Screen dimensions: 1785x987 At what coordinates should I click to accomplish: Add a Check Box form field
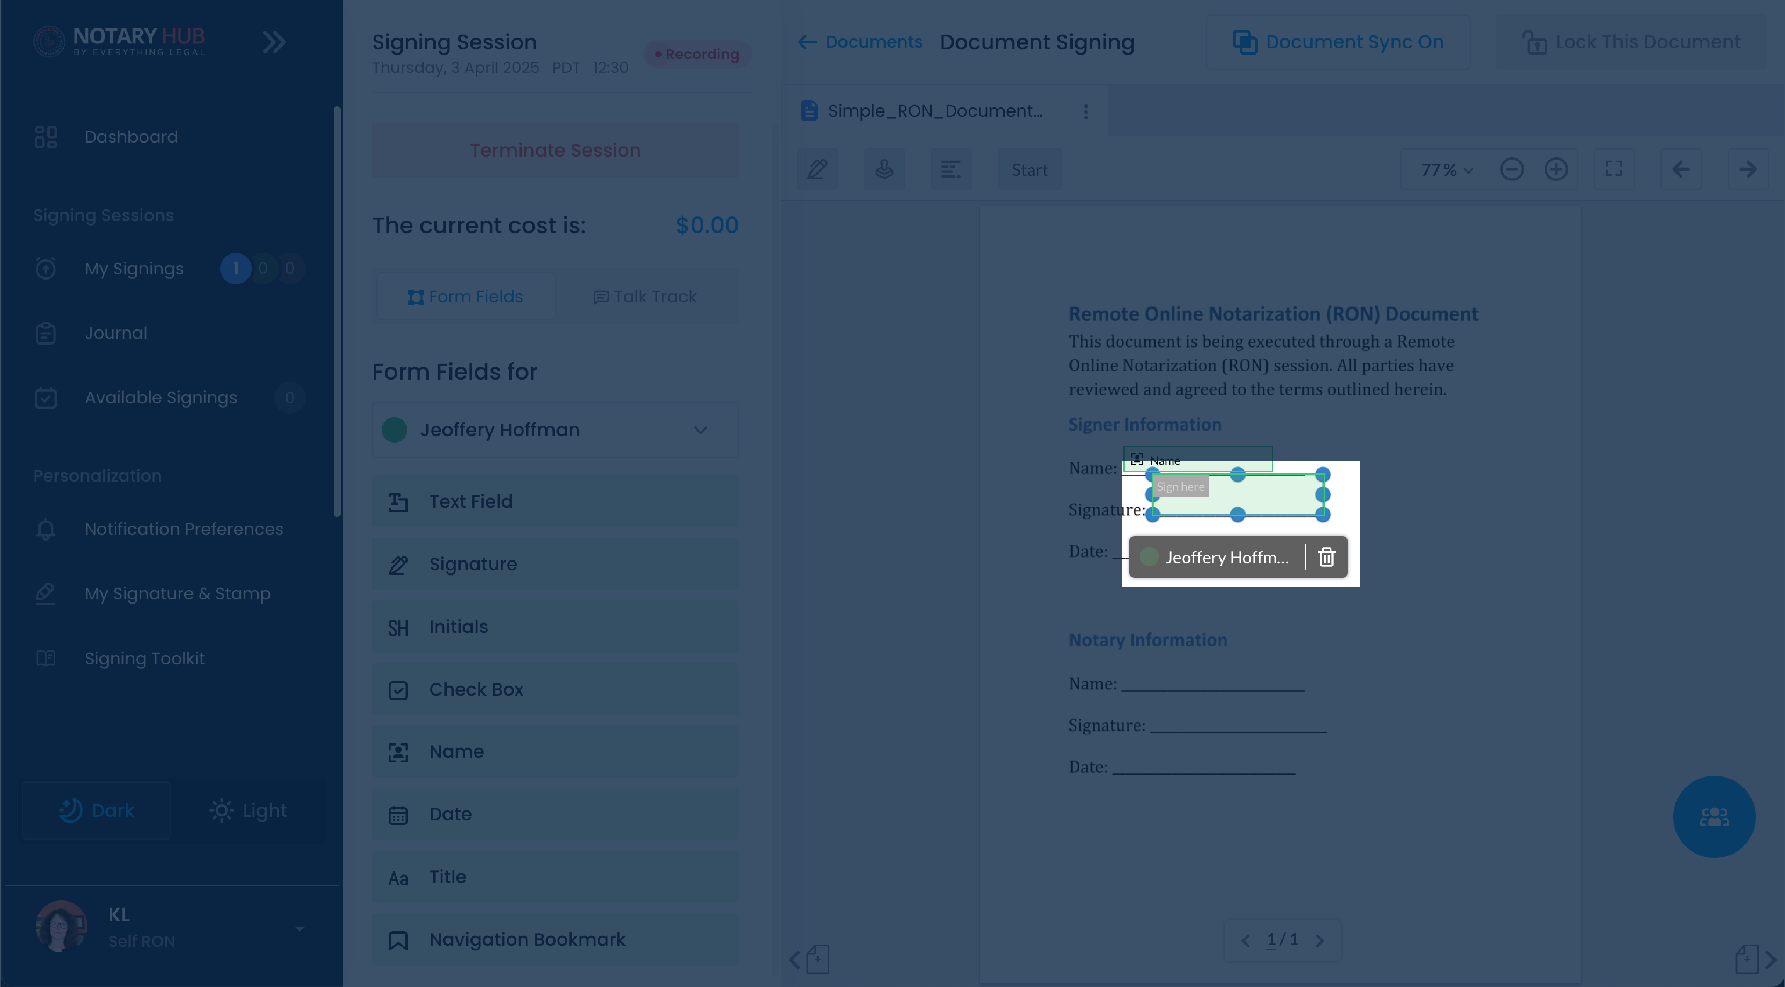click(x=555, y=690)
